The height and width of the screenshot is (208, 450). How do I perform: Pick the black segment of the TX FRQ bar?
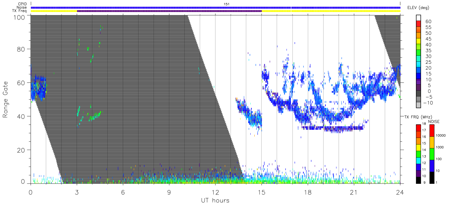pos(418,180)
